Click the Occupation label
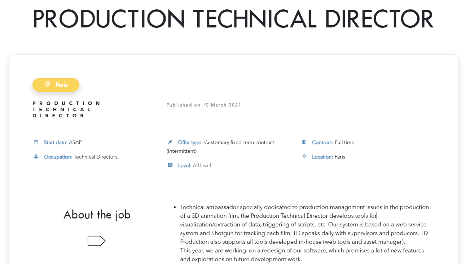Image resolution: width=466 pixels, height=264 pixels. 58,157
